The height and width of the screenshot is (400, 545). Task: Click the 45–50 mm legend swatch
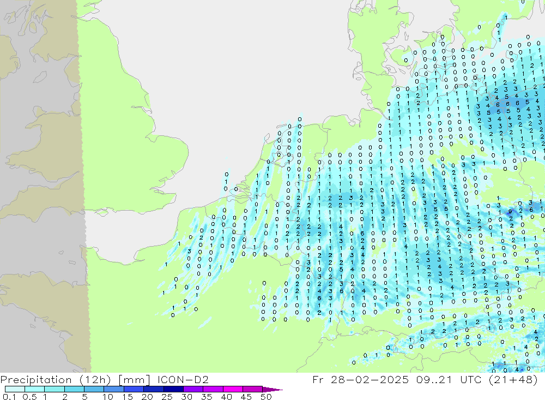coord(253,389)
